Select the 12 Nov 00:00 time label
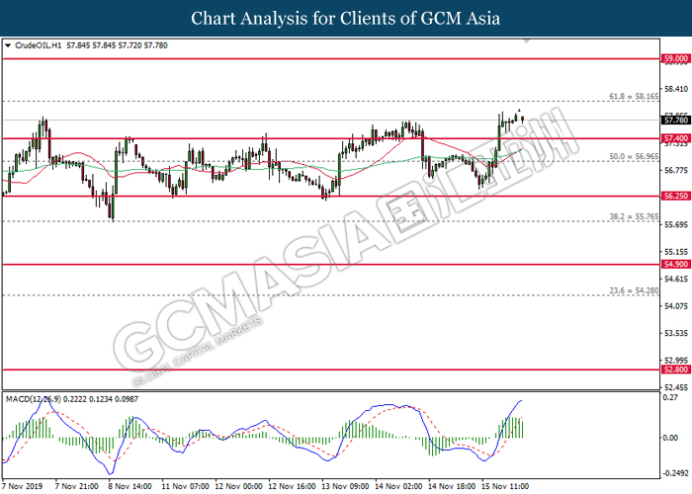This screenshot has height=494, width=692. pyautogui.click(x=238, y=486)
